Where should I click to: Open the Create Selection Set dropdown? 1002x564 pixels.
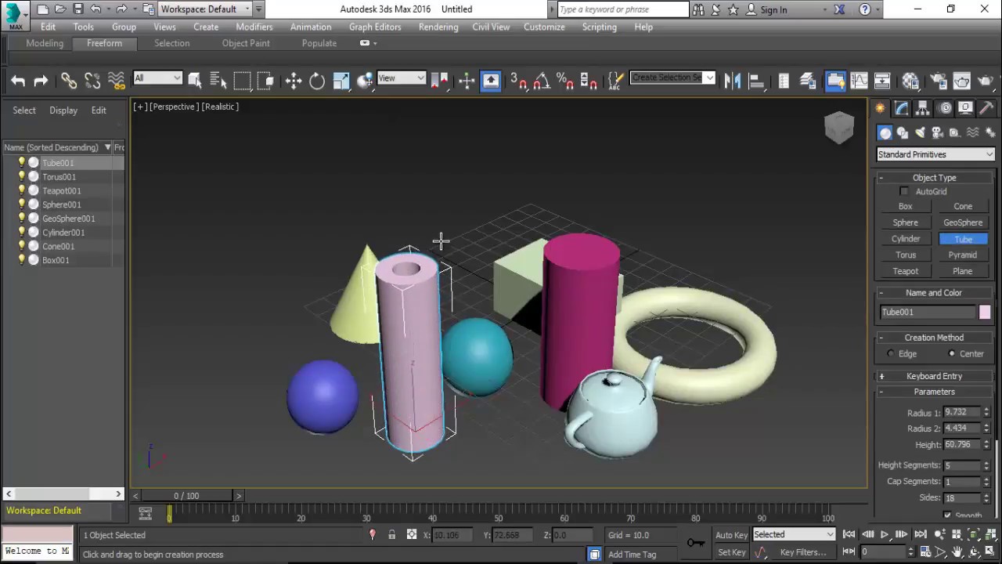(672, 78)
